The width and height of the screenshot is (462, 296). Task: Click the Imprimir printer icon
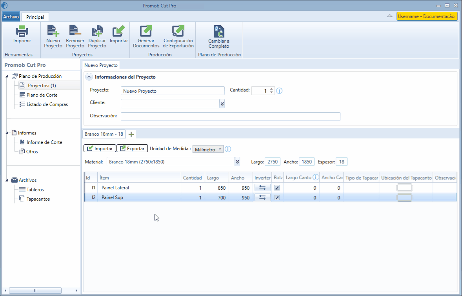tap(22, 31)
